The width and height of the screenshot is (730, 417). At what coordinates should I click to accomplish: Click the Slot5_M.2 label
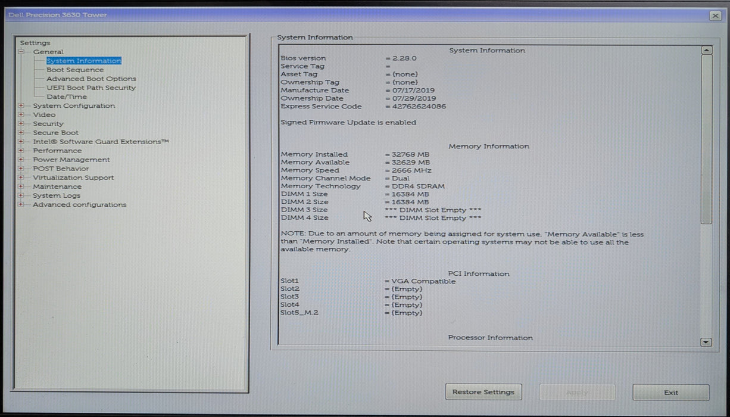[300, 313]
